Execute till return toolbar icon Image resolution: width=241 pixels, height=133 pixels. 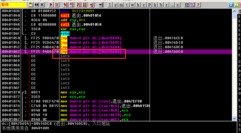[x=92, y=5]
